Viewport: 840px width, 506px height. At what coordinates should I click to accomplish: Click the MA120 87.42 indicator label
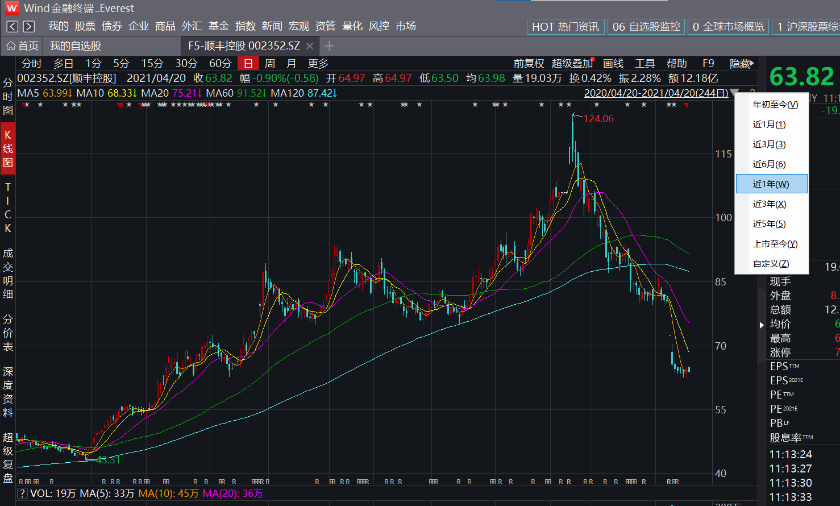click(304, 93)
